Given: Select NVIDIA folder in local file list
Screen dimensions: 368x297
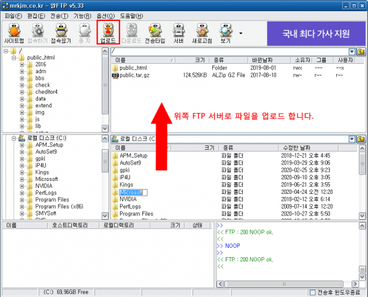Looking at the screenshot, I should coord(128,199).
